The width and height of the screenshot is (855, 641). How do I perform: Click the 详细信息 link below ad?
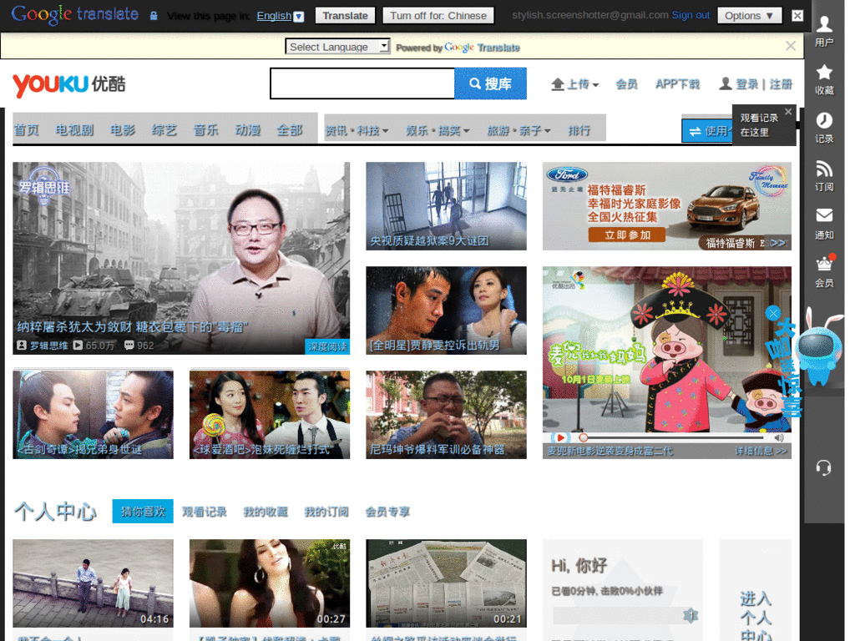760,451
